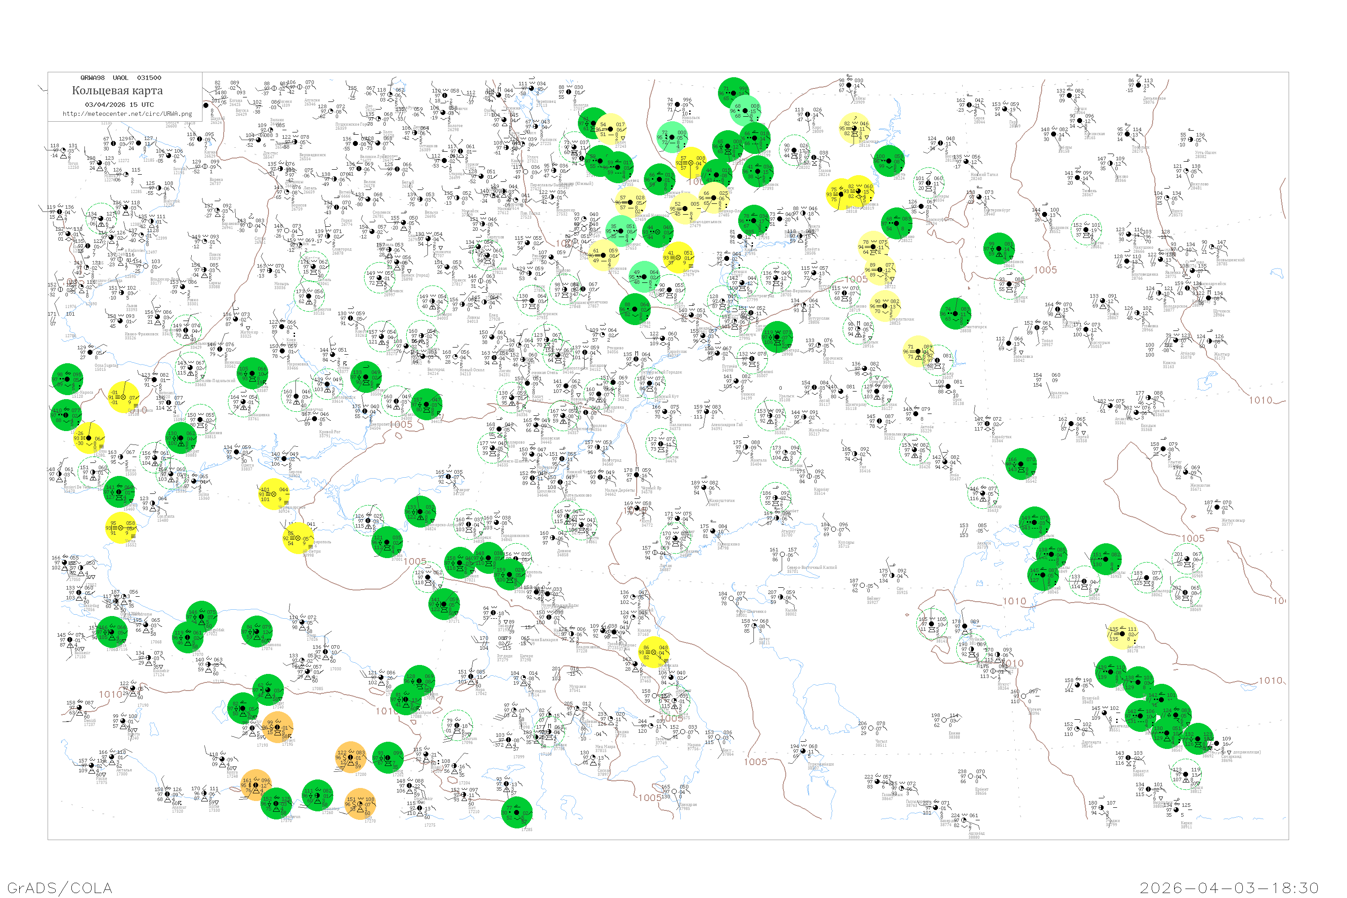The image size is (1347, 898).
Task: Click the yellow Алатырь 27679 station circle
Action: point(678,258)
